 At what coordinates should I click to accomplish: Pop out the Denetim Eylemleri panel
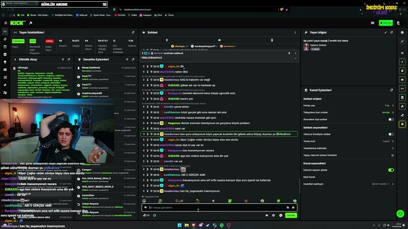tap(133, 59)
